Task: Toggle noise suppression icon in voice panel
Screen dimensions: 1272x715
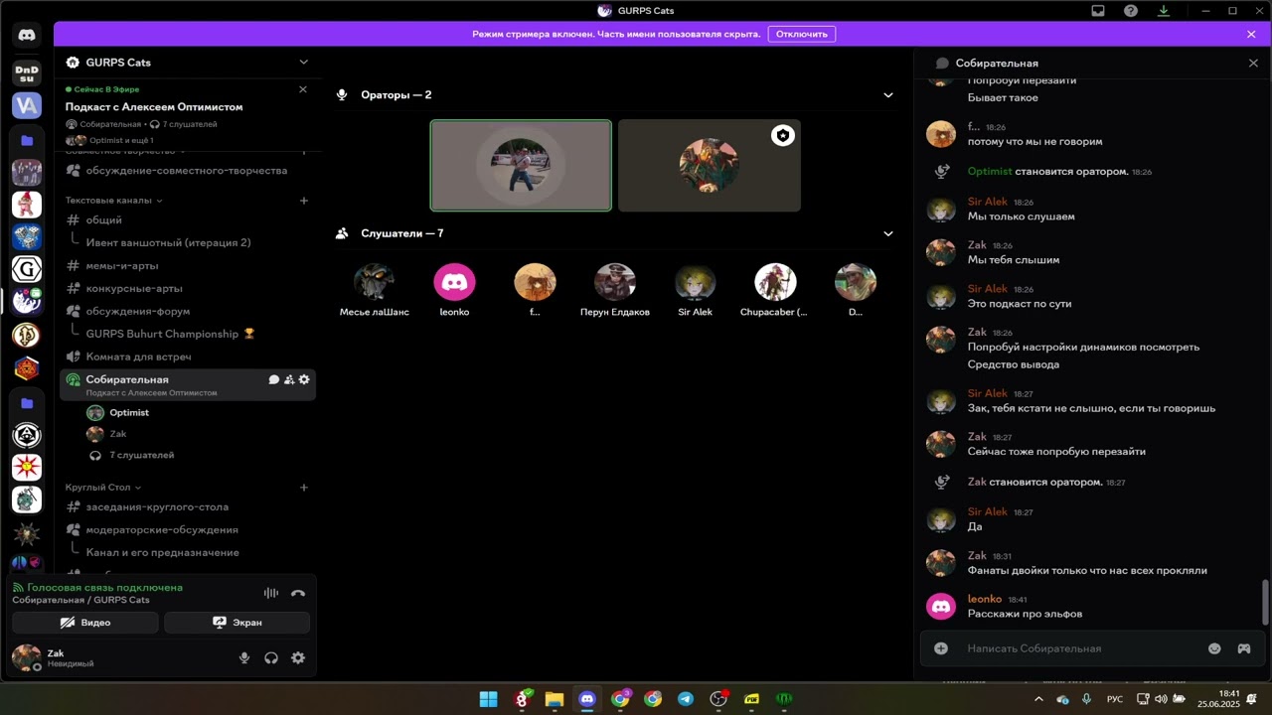Action: pyautogui.click(x=270, y=593)
